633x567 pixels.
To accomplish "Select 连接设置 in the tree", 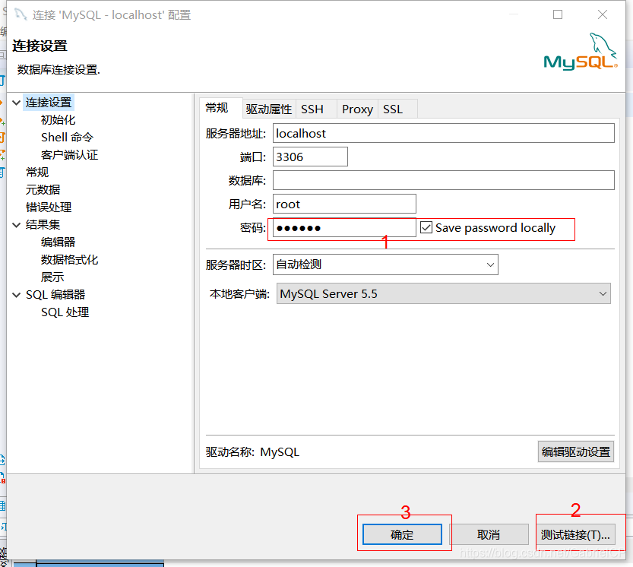I will coord(49,103).
